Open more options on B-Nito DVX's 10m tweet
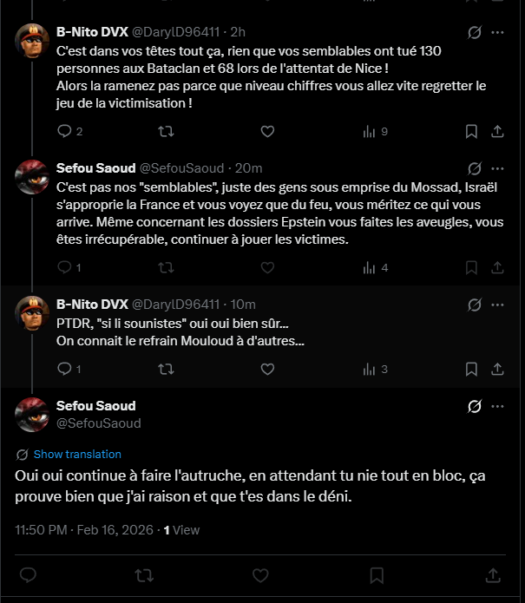 tap(497, 305)
